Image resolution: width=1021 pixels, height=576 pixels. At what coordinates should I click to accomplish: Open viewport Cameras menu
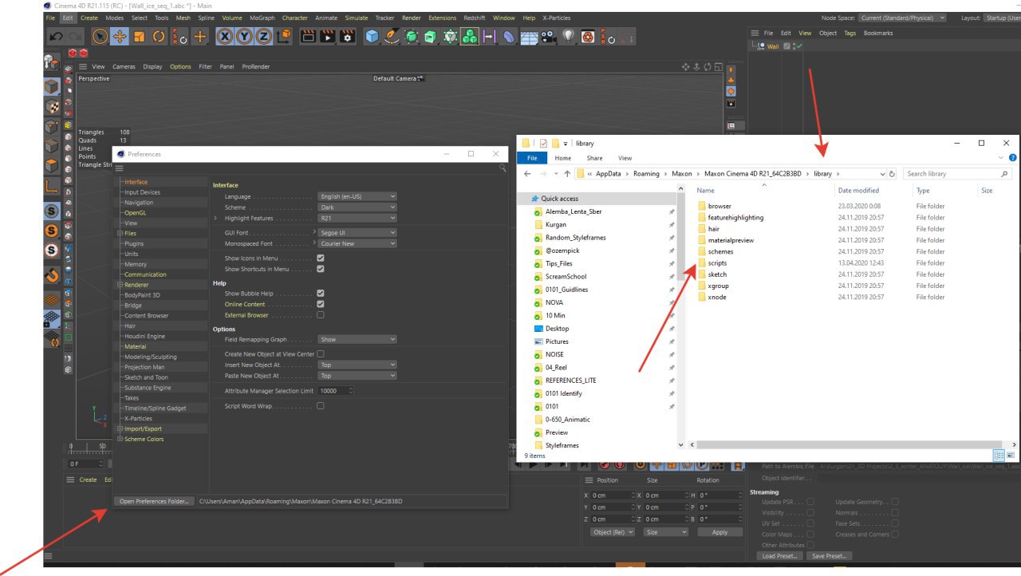pos(124,67)
